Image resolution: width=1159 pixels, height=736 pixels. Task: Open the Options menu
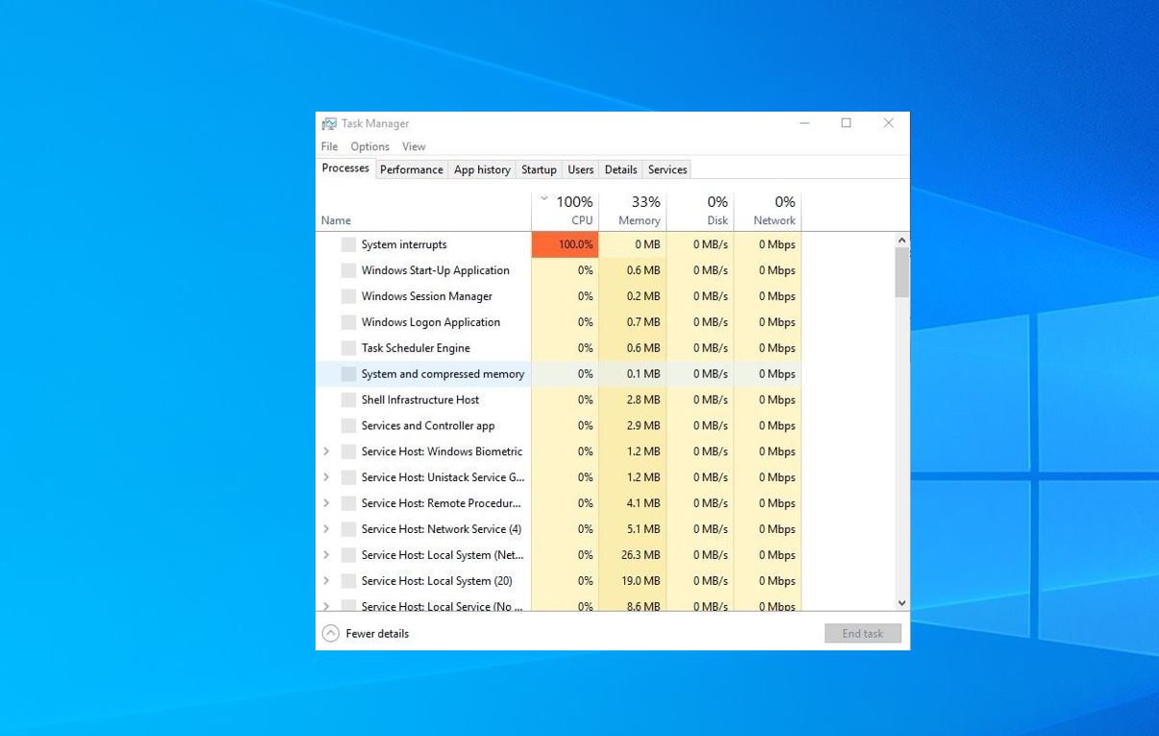tap(369, 146)
